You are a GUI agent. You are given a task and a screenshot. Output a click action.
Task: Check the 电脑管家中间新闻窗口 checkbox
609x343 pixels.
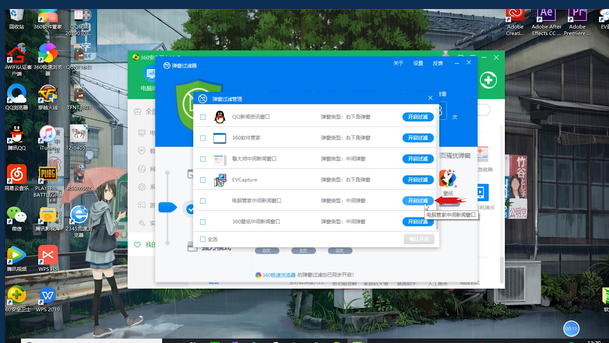pyautogui.click(x=203, y=201)
